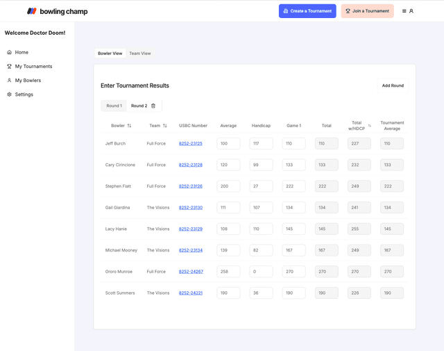Viewport: 444px width, 351px height.
Task: Click the person icon beside My Bowlers
Action: pos(9,81)
